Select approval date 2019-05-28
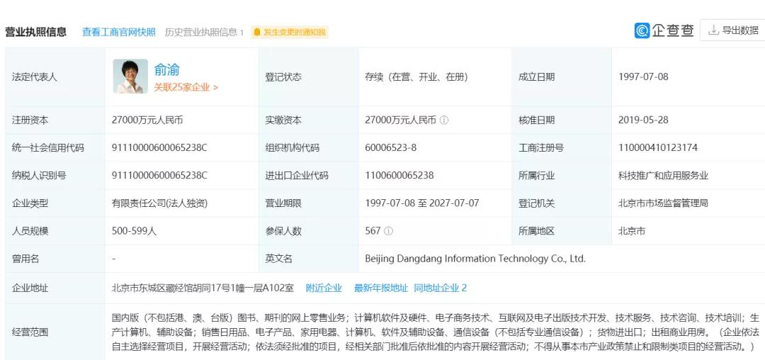Image resolution: width=765 pixels, height=360 pixels. (643, 120)
